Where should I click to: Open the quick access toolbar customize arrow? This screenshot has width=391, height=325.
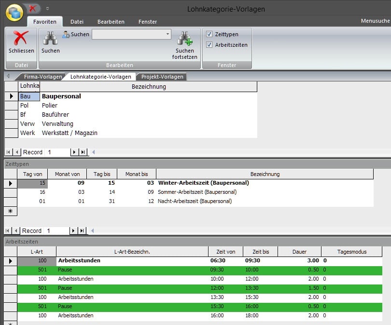click(x=47, y=9)
